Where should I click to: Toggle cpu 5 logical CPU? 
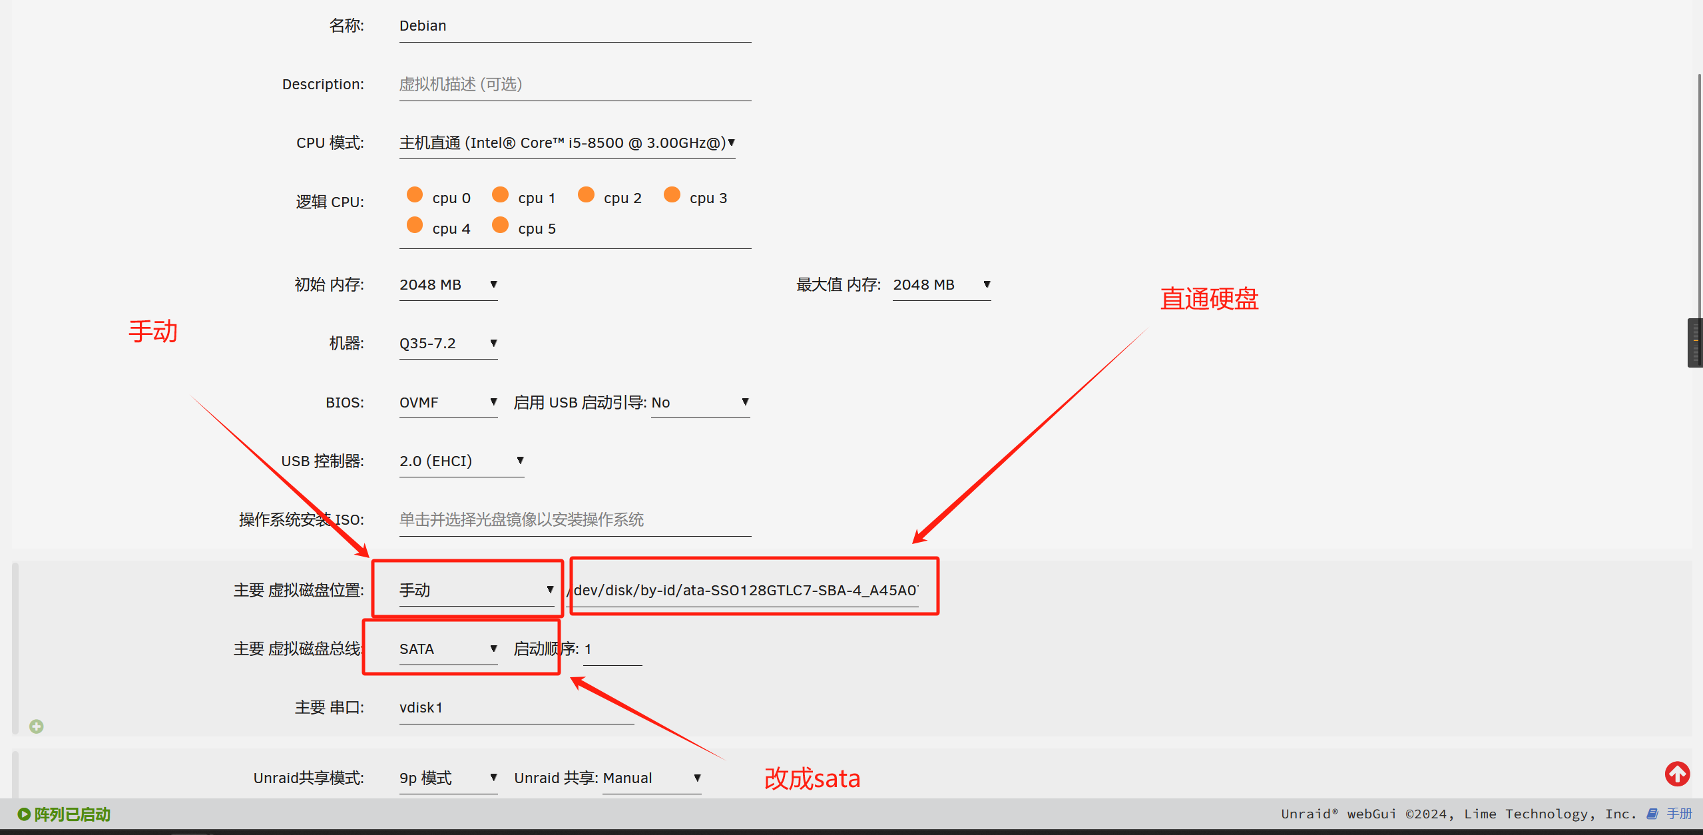pos(500,225)
